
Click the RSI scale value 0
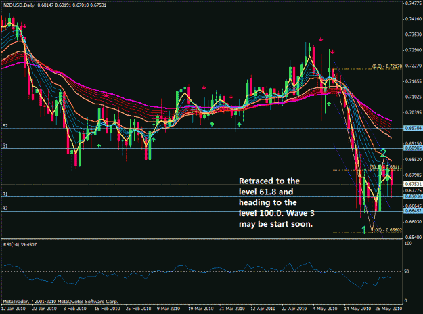(406, 300)
